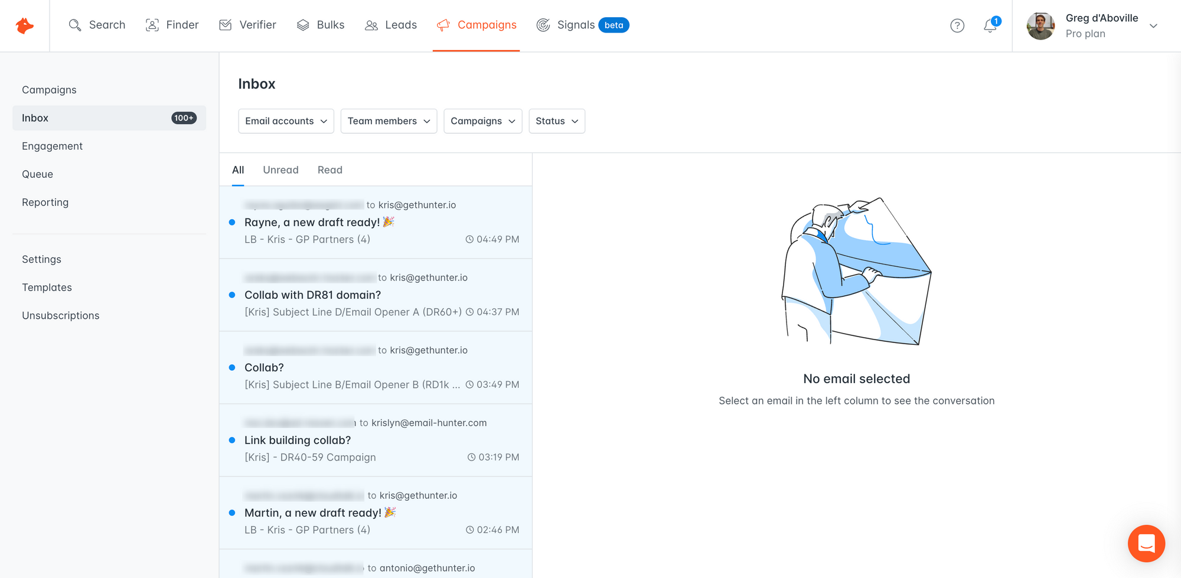Open the help question mark icon
This screenshot has height=578, width=1181.
click(957, 25)
